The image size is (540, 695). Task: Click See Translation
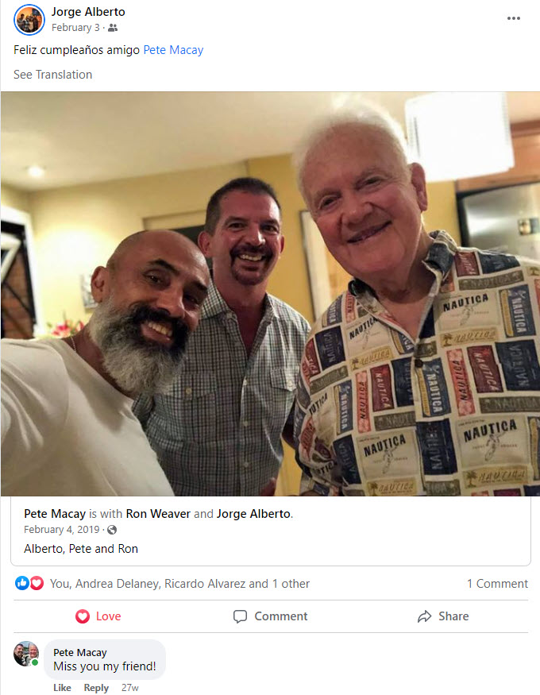(x=52, y=75)
